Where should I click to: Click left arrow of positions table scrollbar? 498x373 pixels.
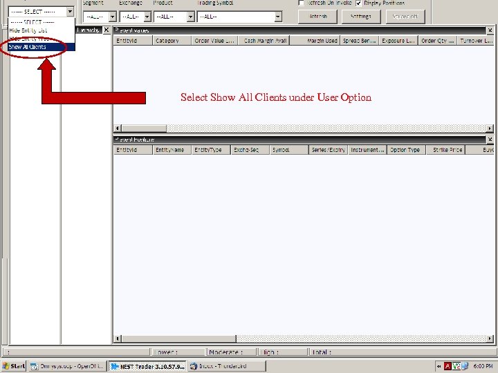pyautogui.click(x=117, y=338)
